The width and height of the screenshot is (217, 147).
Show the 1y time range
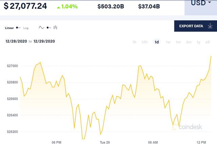click(198, 42)
